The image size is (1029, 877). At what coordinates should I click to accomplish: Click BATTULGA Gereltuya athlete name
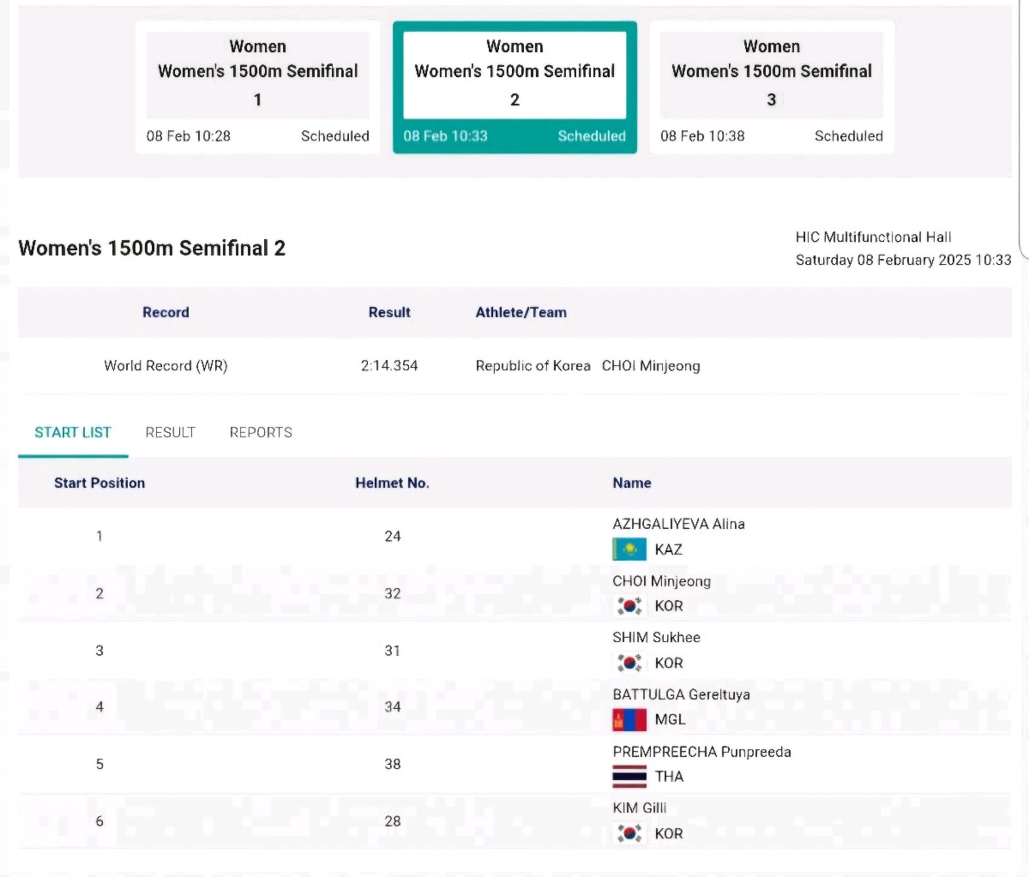[x=681, y=694]
